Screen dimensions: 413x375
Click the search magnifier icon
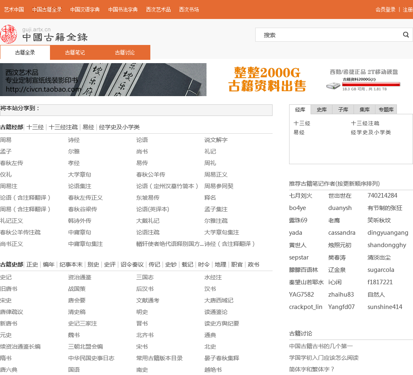pyautogui.click(x=406, y=35)
